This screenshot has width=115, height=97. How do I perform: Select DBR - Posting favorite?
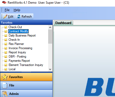17,57
